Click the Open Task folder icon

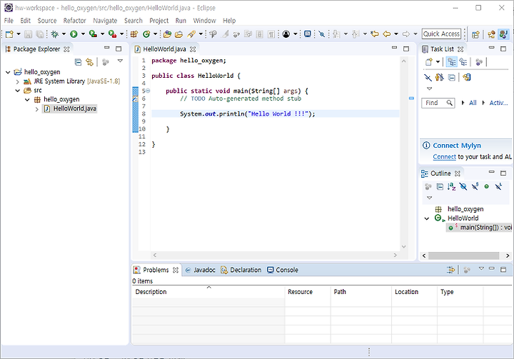179,34
